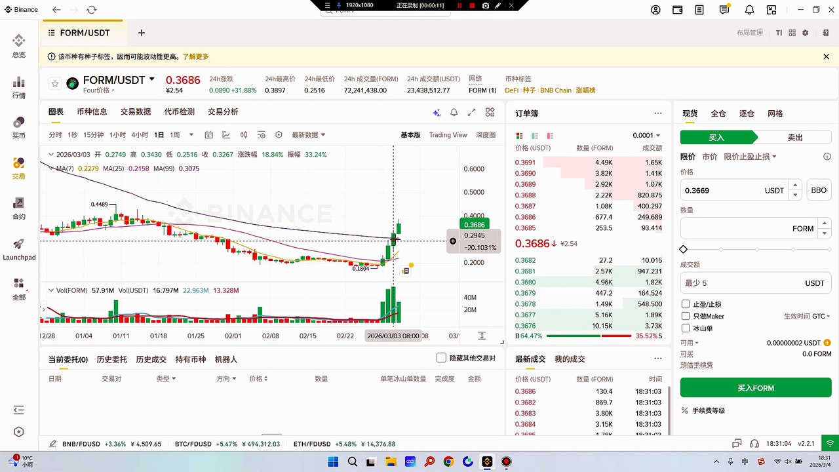Reload the page with refresh icon

tap(92, 10)
